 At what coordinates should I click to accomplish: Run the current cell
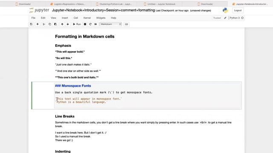(x=77, y=24)
